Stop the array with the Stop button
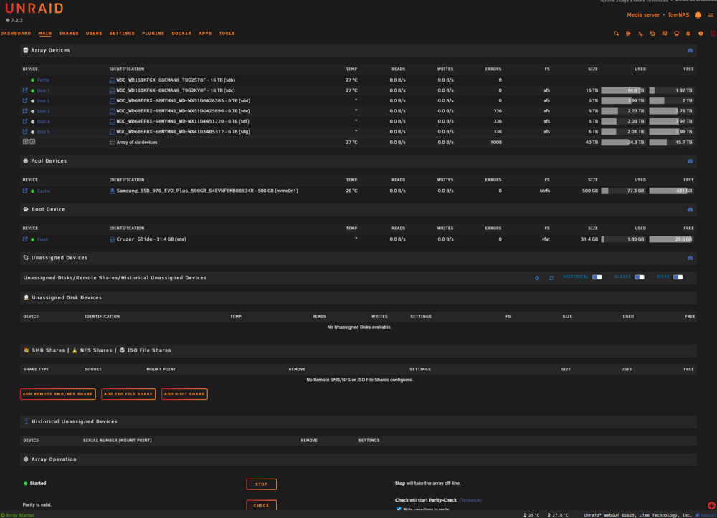717x518 pixels. pyautogui.click(x=261, y=484)
